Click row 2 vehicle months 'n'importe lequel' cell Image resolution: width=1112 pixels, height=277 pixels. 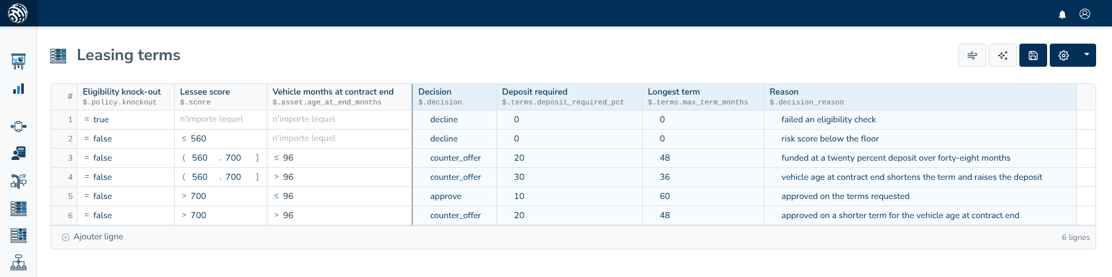[339, 139]
